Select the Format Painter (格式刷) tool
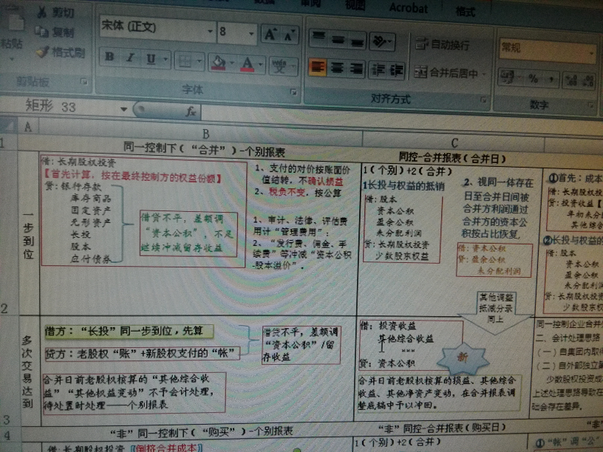The width and height of the screenshot is (603, 452). click(61, 52)
